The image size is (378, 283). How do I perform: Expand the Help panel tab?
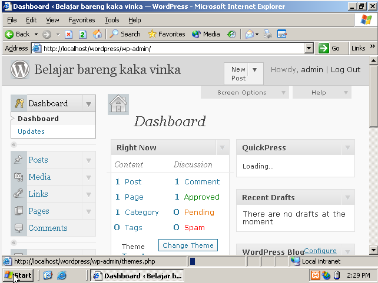(x=322, y=93)
